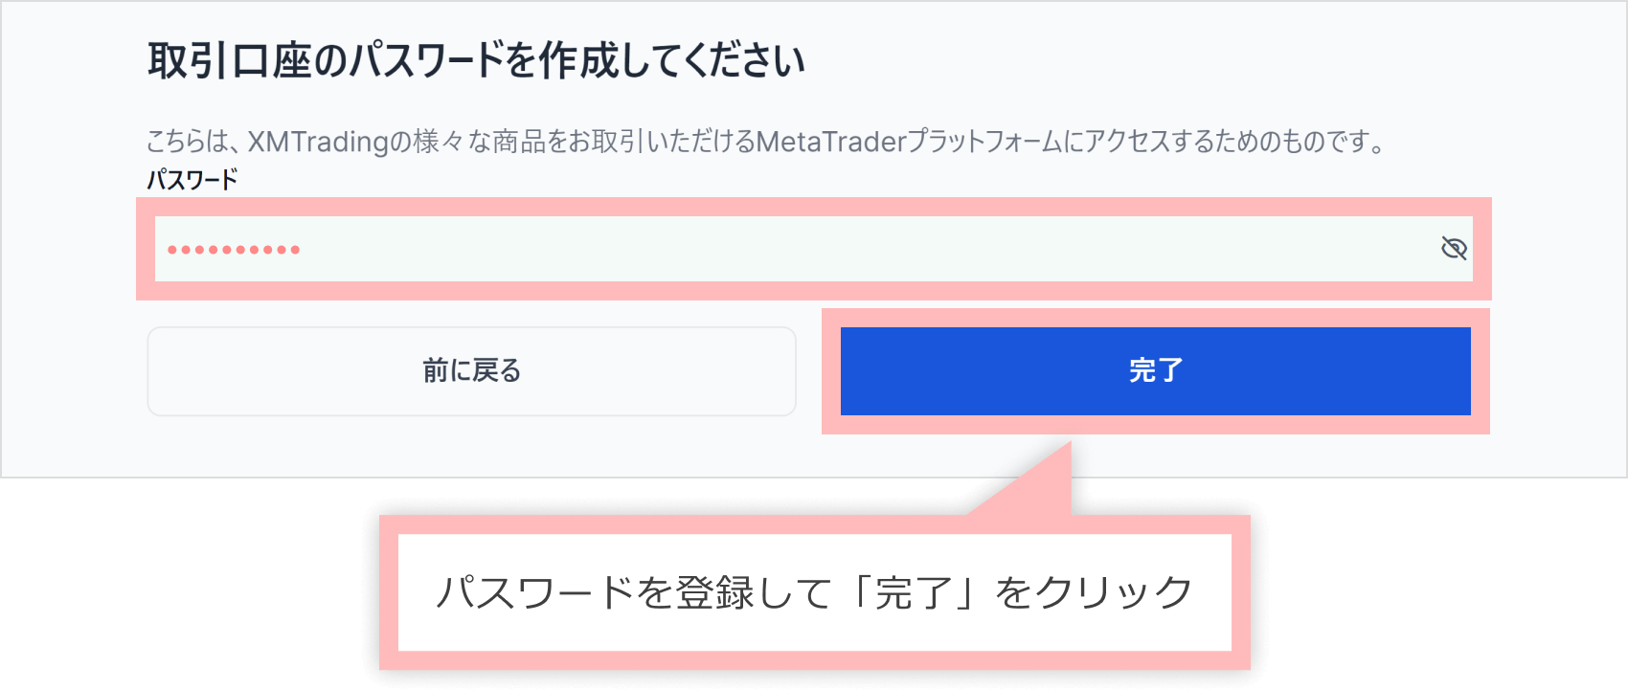Click the XMTrading word in the description

317,142
